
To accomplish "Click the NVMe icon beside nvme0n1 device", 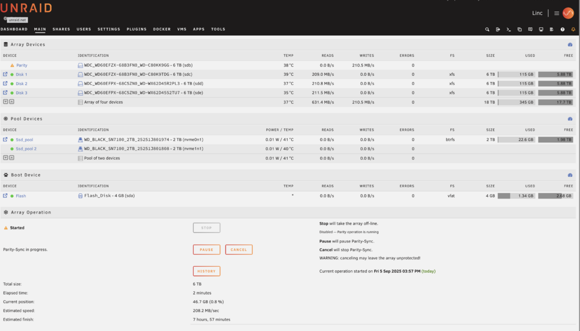I will coord(80,140).
